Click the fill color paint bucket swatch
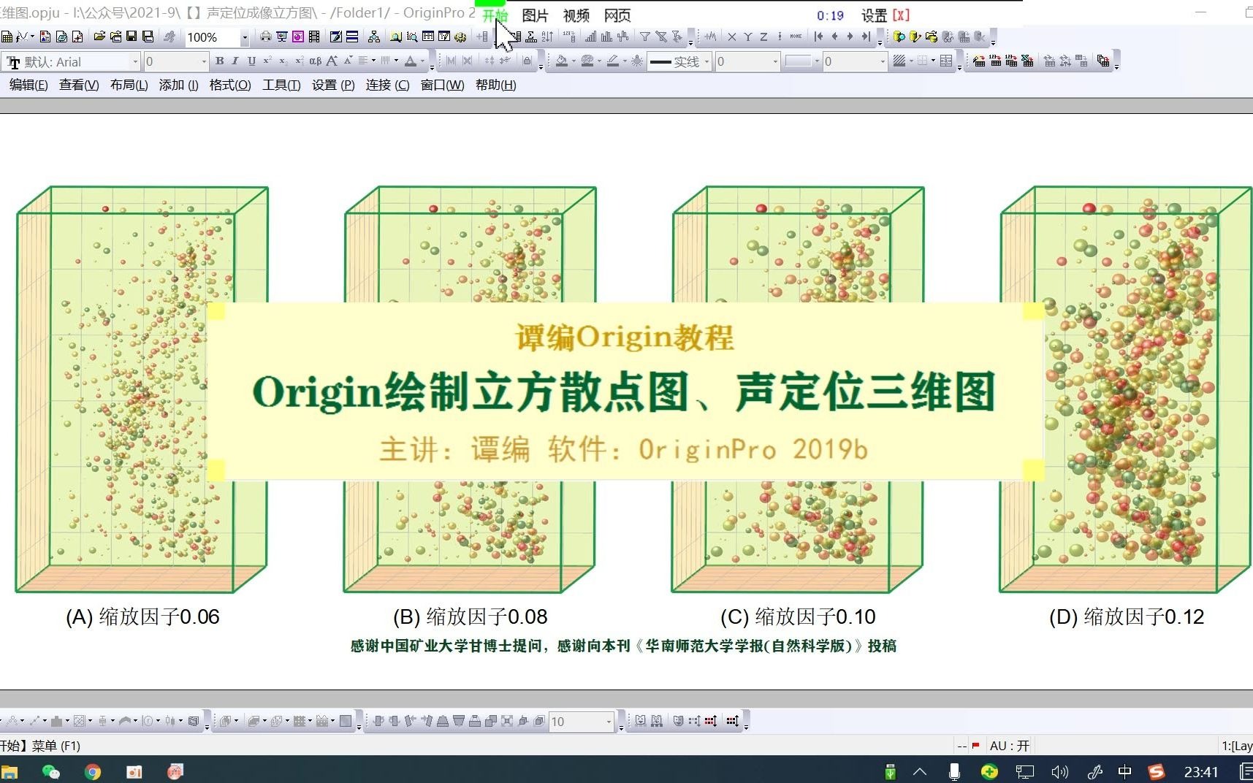 point(561,61)
